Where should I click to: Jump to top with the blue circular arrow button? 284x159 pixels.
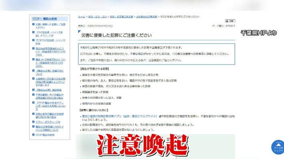coord(278,147)
